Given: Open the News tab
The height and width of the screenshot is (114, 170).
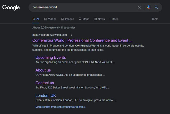Looking at the screenshot, I should tap(99, 19).
